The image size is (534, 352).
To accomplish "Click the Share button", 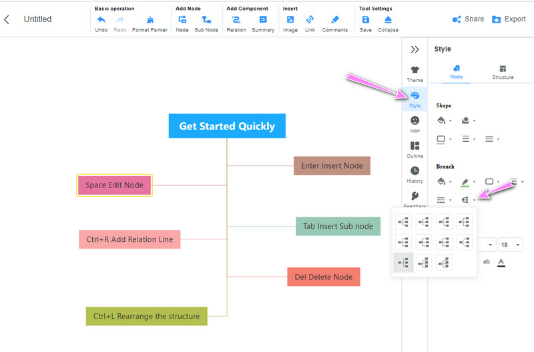I will click(x=468, y=19).
